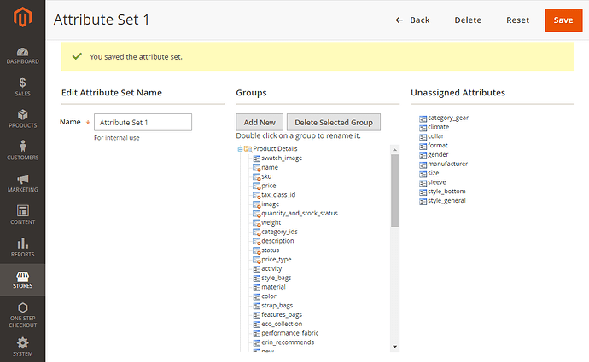Open the Content sidebar menu
The width and height of the screenshot is (589, 362).
(22, 215)
